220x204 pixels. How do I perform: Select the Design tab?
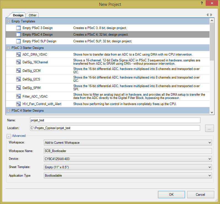click(x=18, y=15)
